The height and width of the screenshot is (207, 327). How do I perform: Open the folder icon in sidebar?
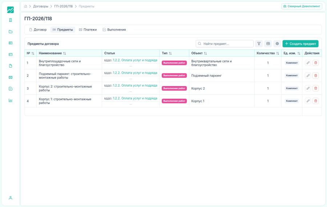pos(11,32)
